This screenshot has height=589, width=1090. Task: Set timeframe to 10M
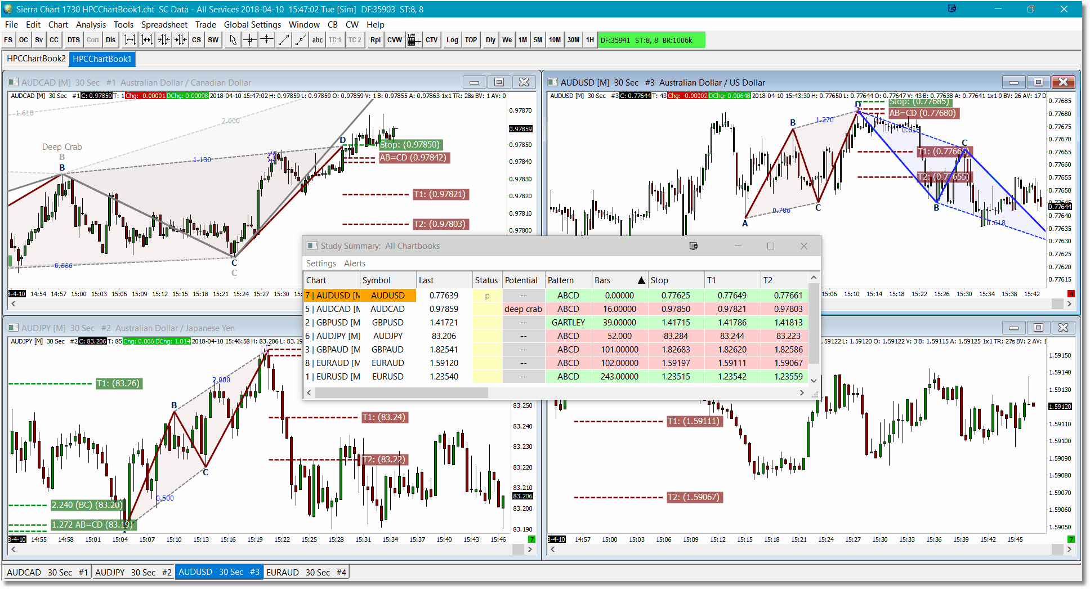pos(555,40)
